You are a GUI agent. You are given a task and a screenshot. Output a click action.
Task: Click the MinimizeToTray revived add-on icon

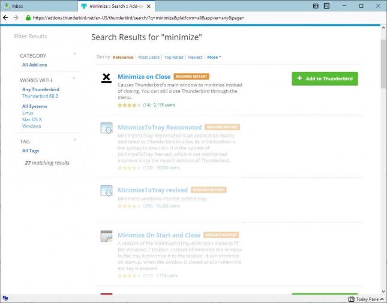(x=106, y=191)
